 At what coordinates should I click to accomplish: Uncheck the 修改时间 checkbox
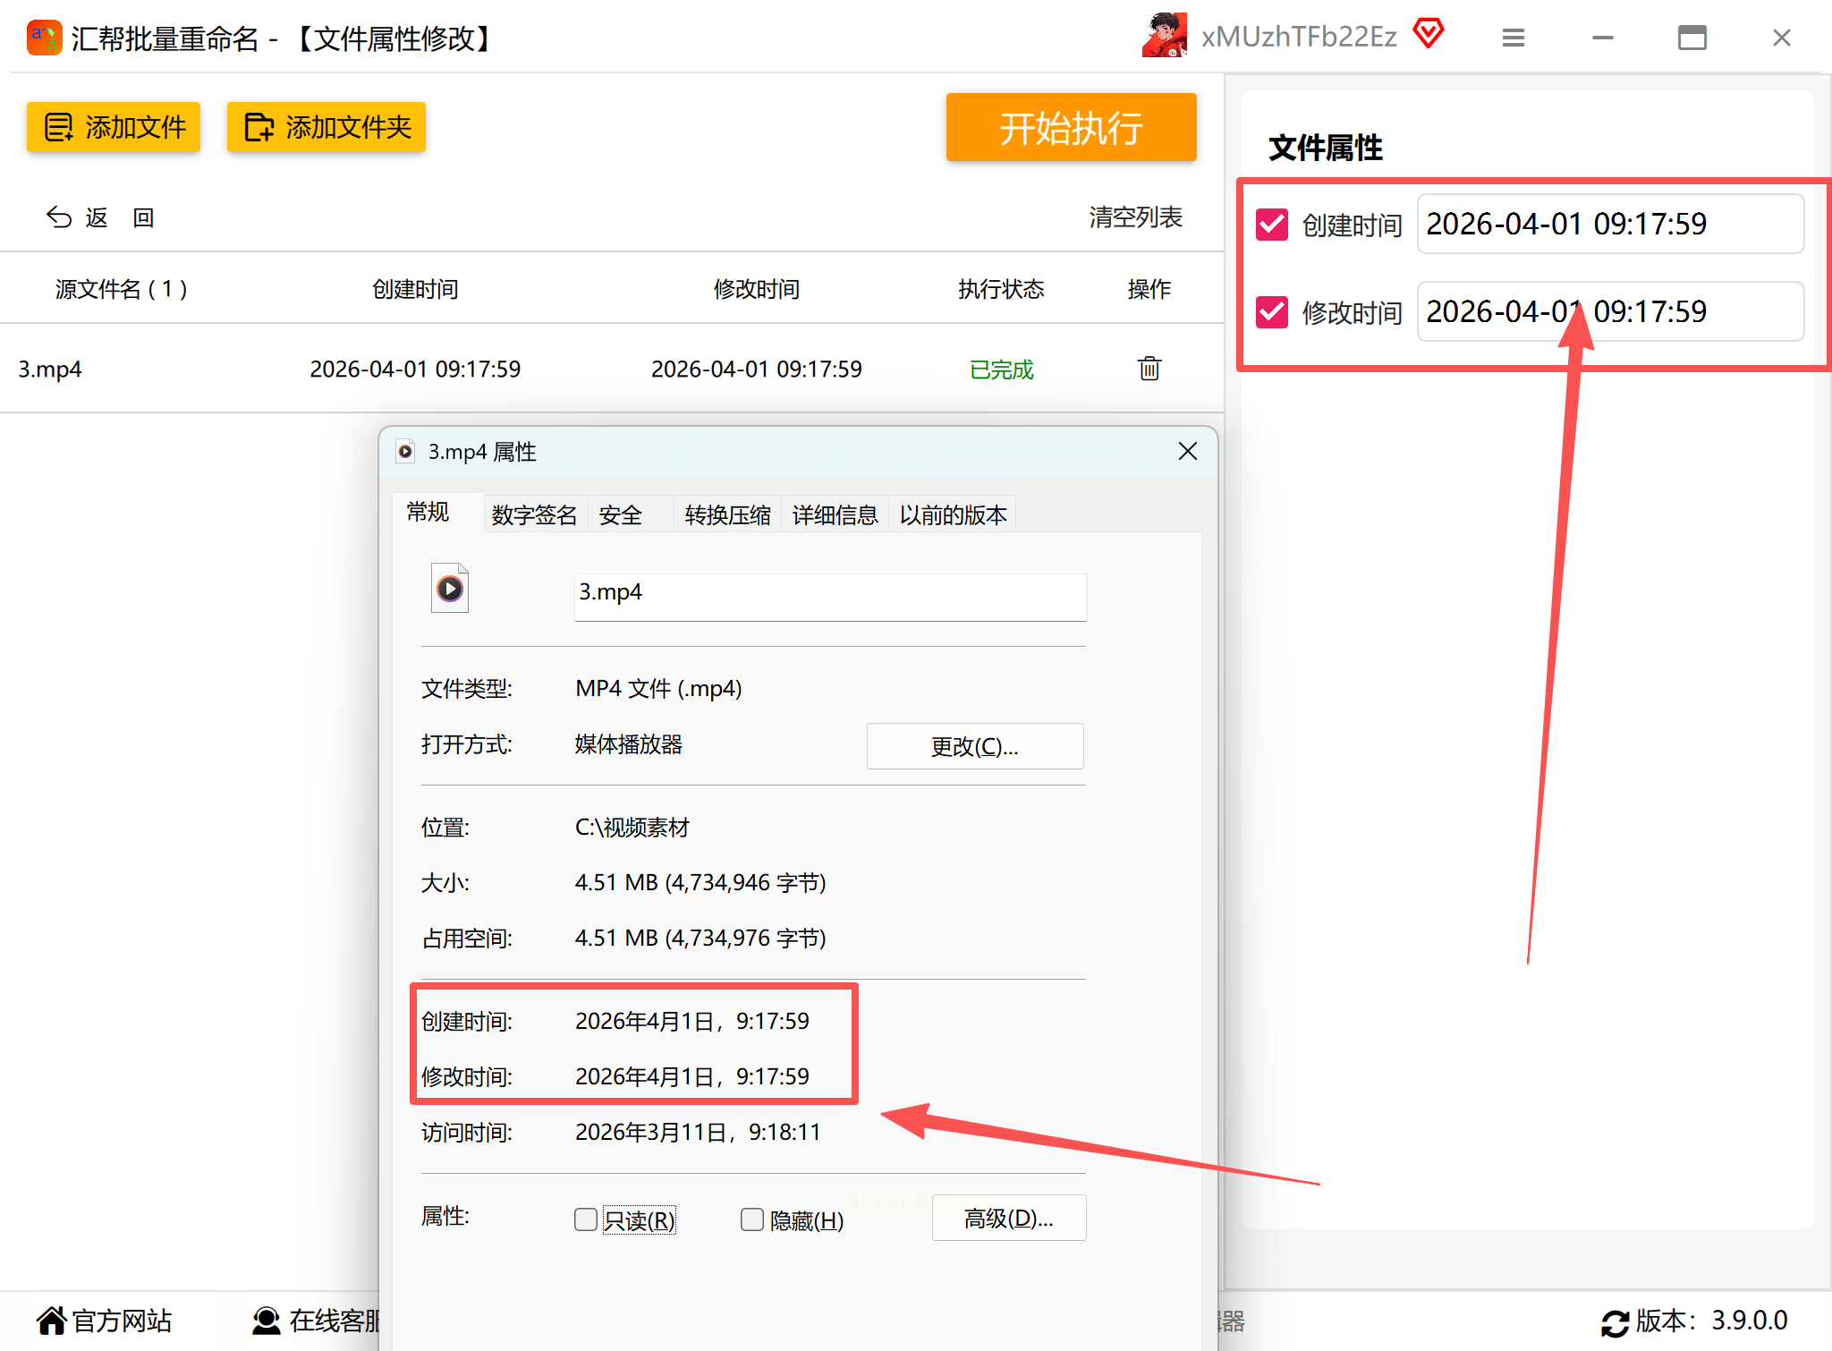[1271, 312]
